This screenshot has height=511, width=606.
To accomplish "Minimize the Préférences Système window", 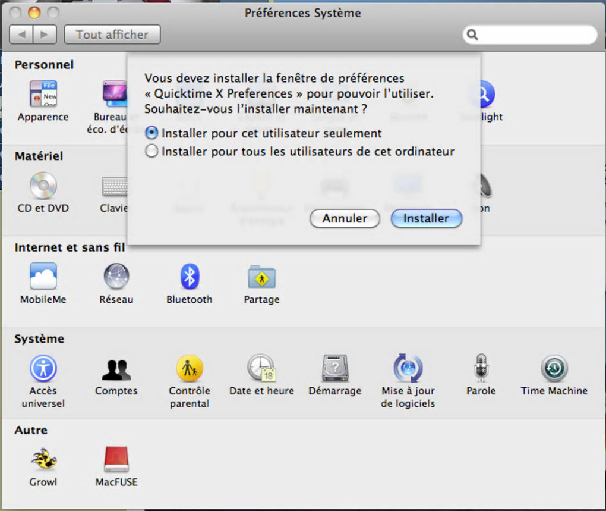I will pos(34,12).
